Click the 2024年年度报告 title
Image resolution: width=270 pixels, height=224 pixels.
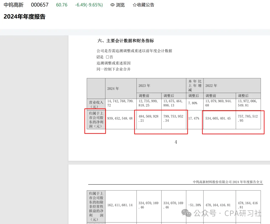pos(24,17)
